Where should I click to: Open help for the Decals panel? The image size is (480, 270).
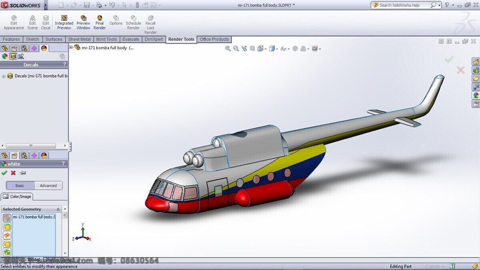64,64
